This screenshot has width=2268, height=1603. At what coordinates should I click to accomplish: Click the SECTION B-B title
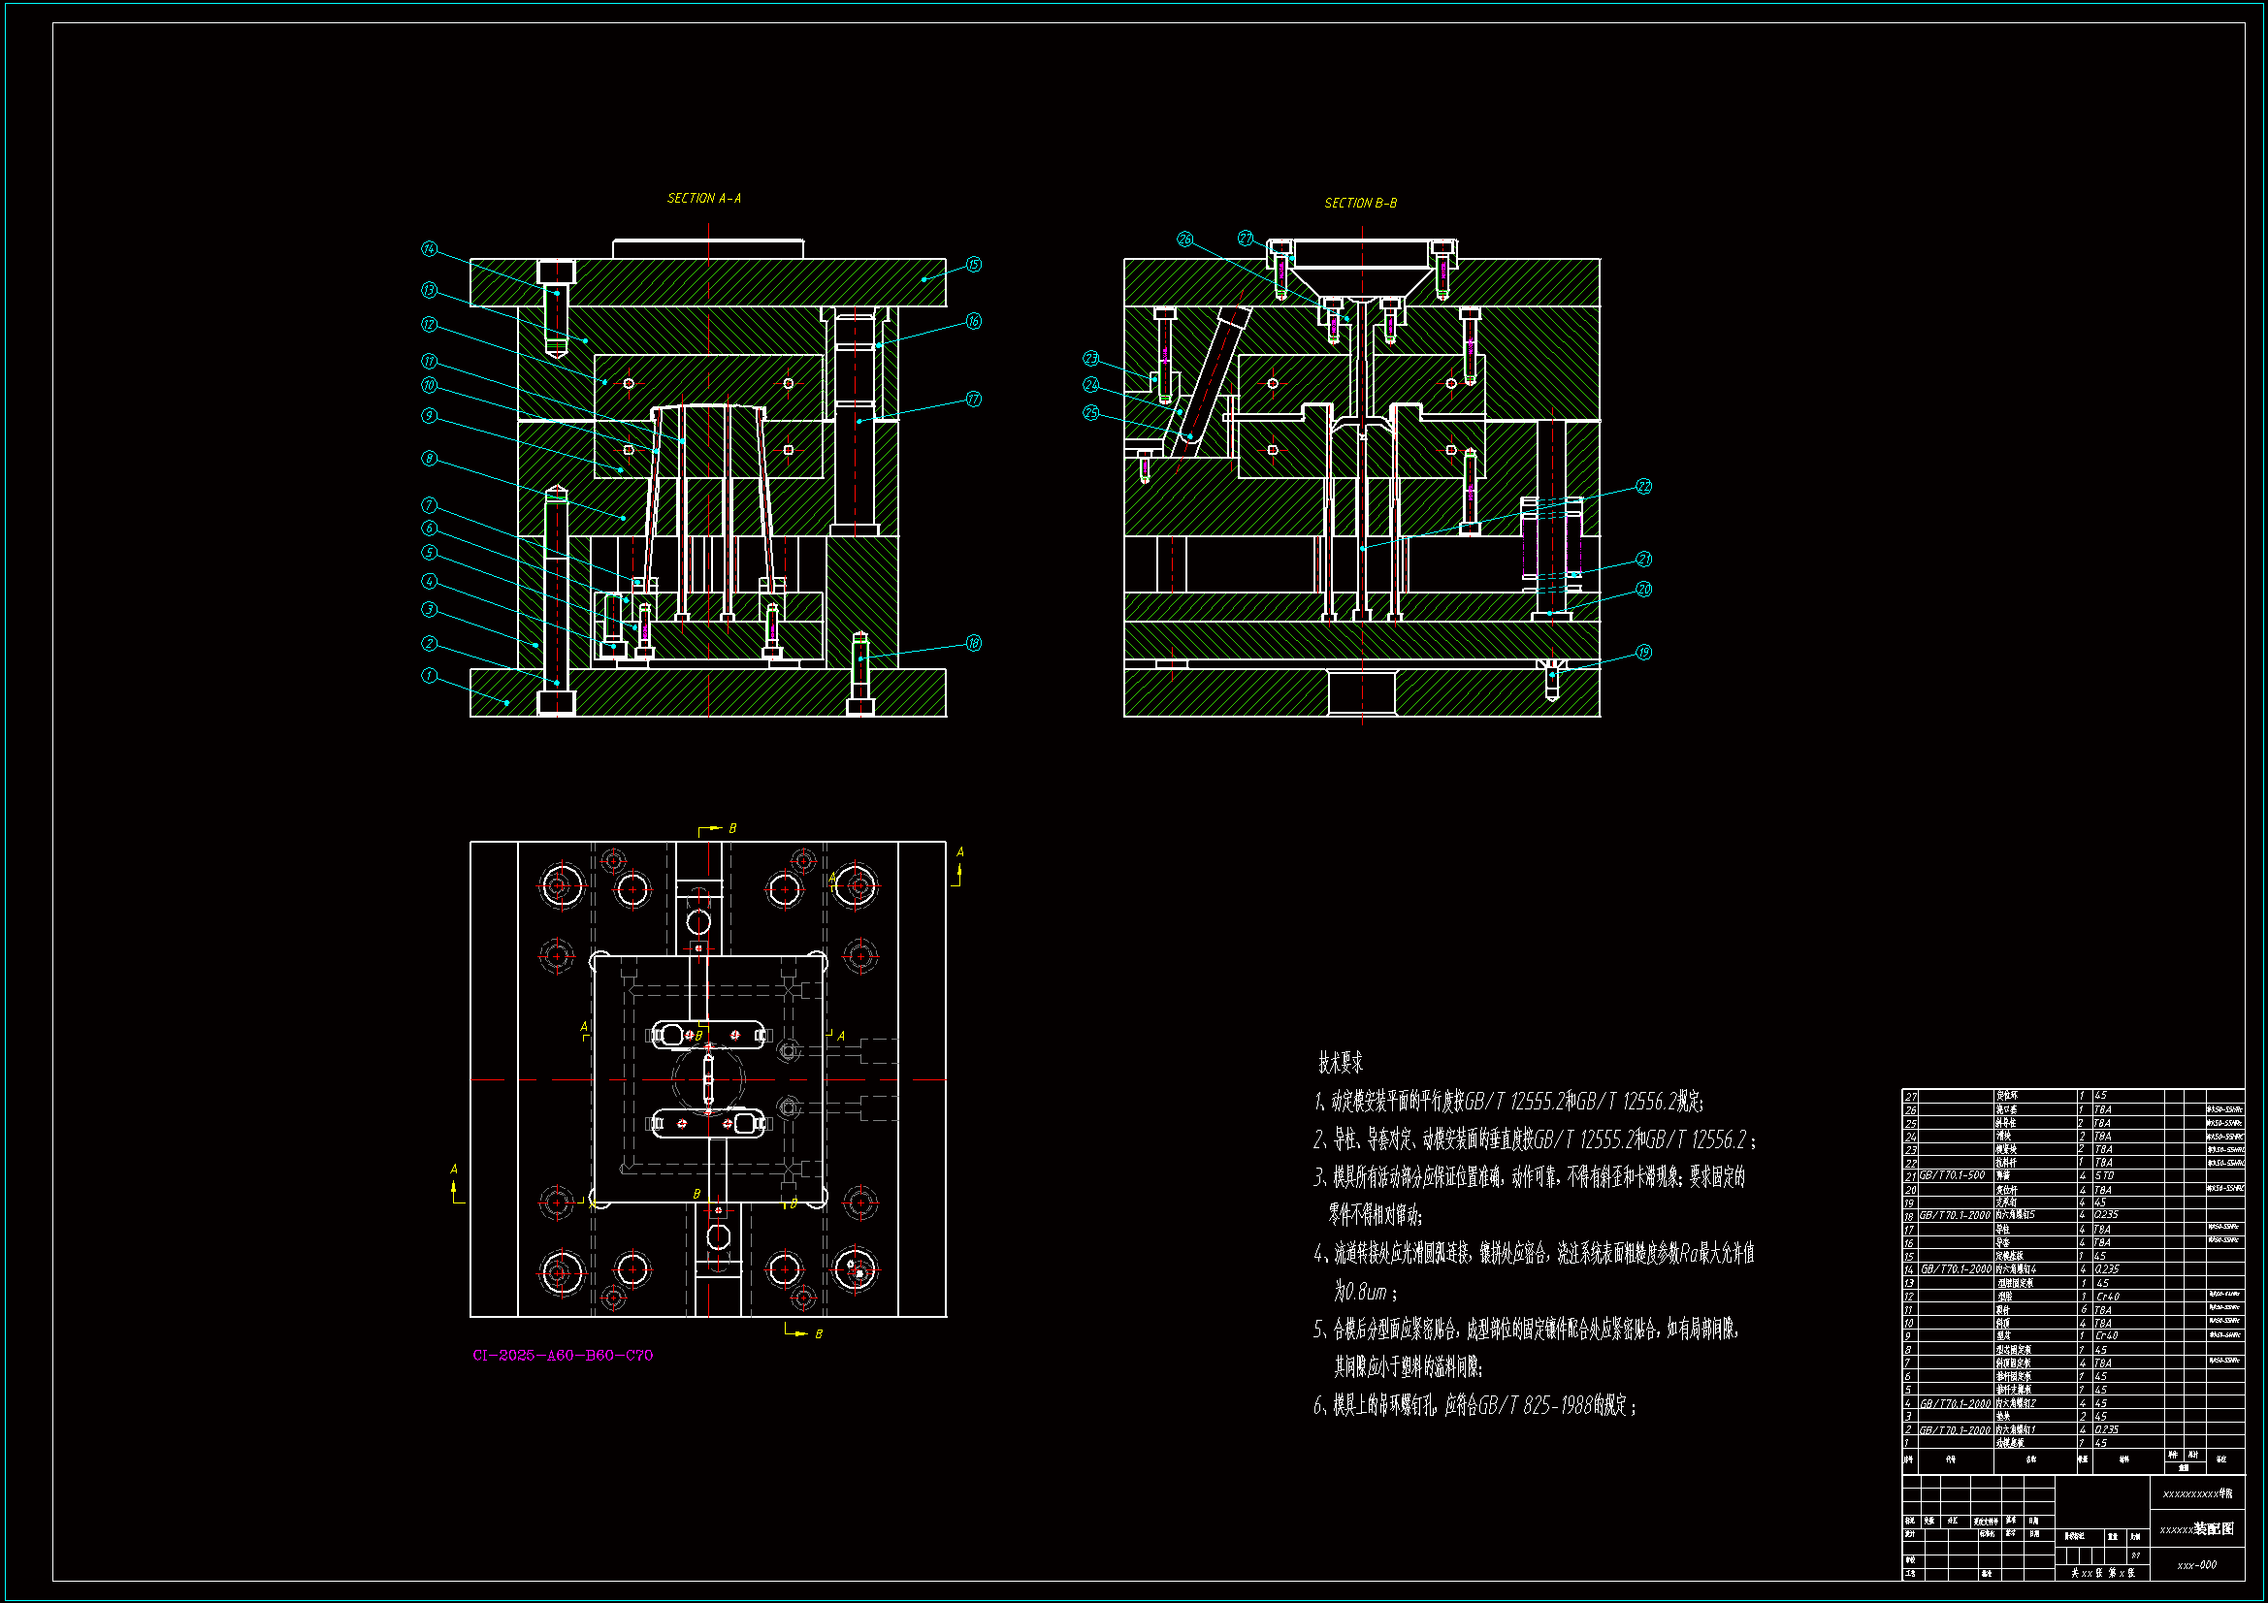tap(1360, 204)
